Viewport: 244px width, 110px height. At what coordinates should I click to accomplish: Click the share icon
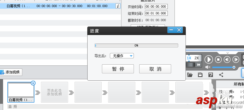(x=221, y=75)
